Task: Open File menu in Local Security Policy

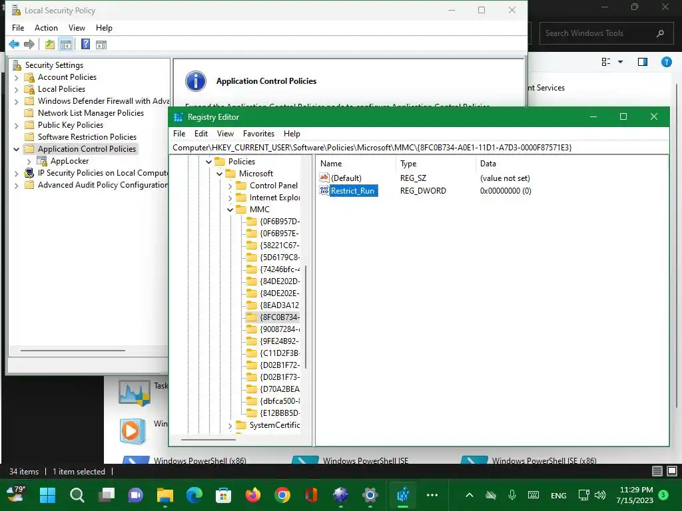Action: click(x=18, y=28)
